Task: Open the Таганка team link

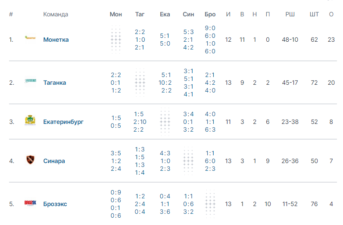Action: (54, 83)
